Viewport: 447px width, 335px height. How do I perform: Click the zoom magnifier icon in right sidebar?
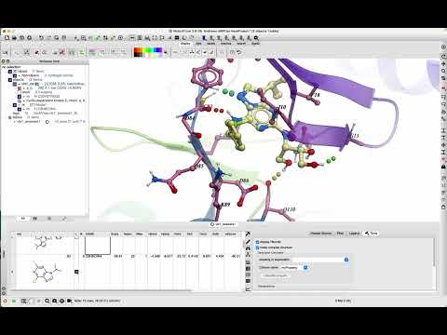(x=443, y=71)
